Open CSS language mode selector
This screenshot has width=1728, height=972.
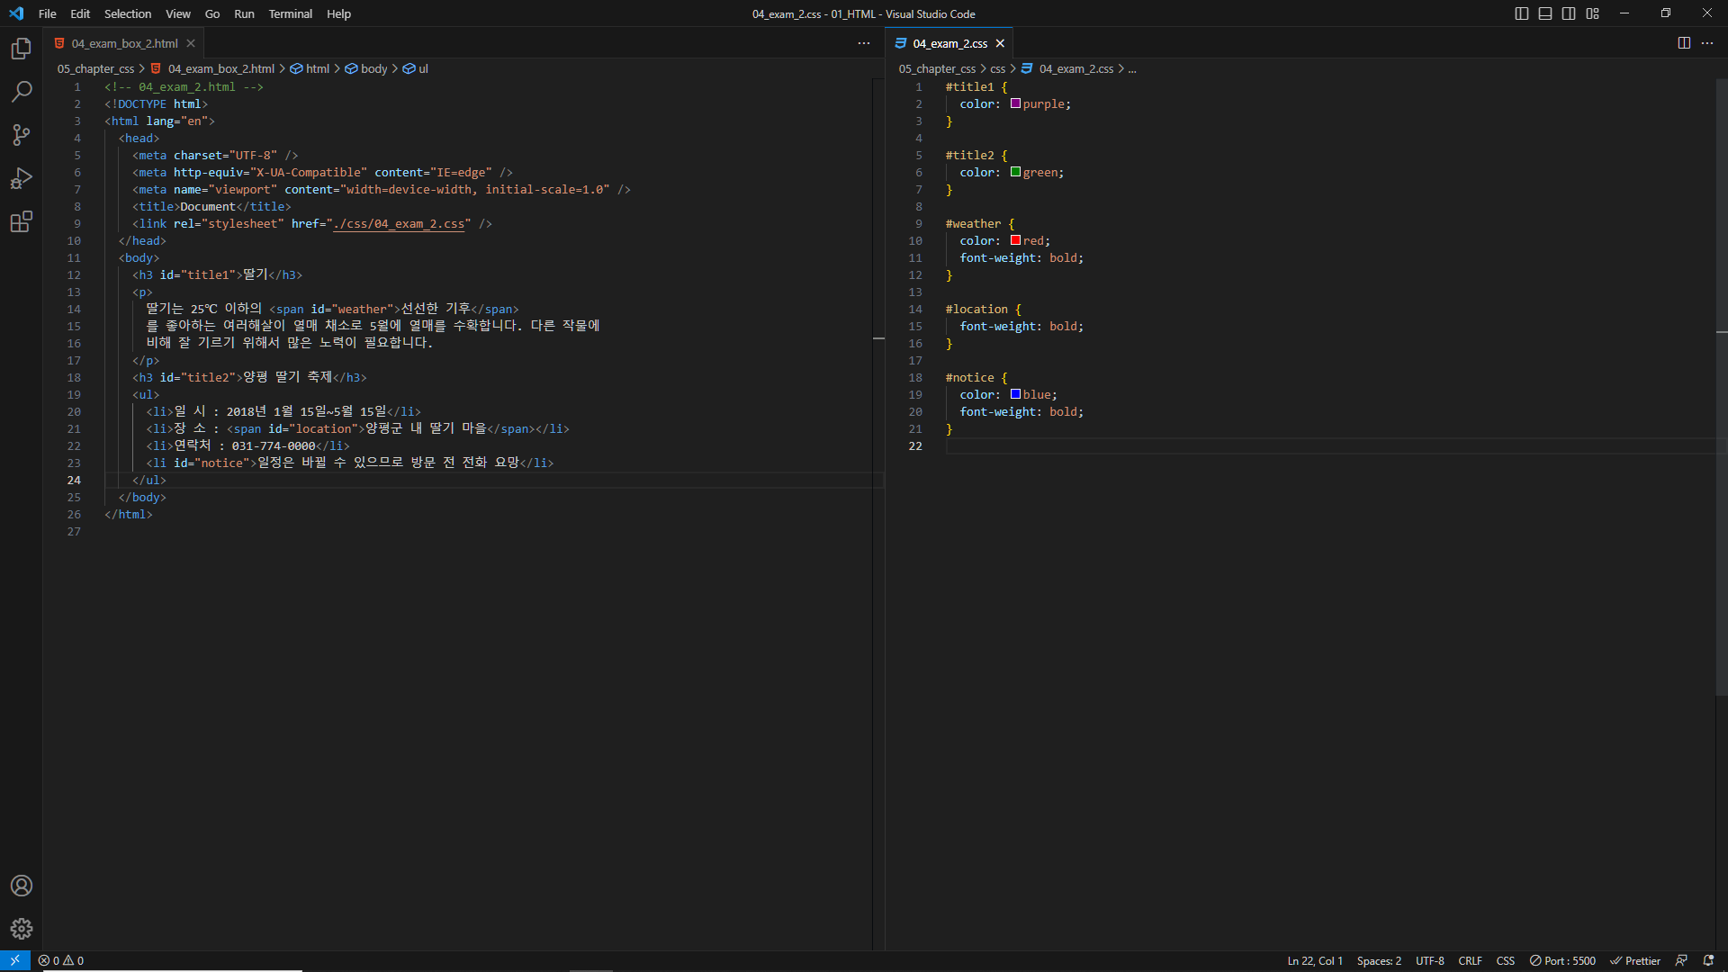pos(1505,960)
